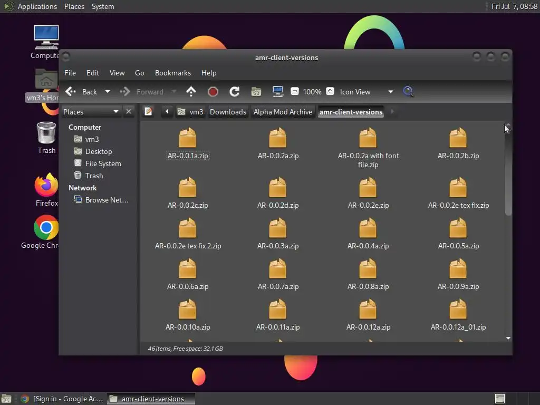Open the View menu

coord(117,73)
